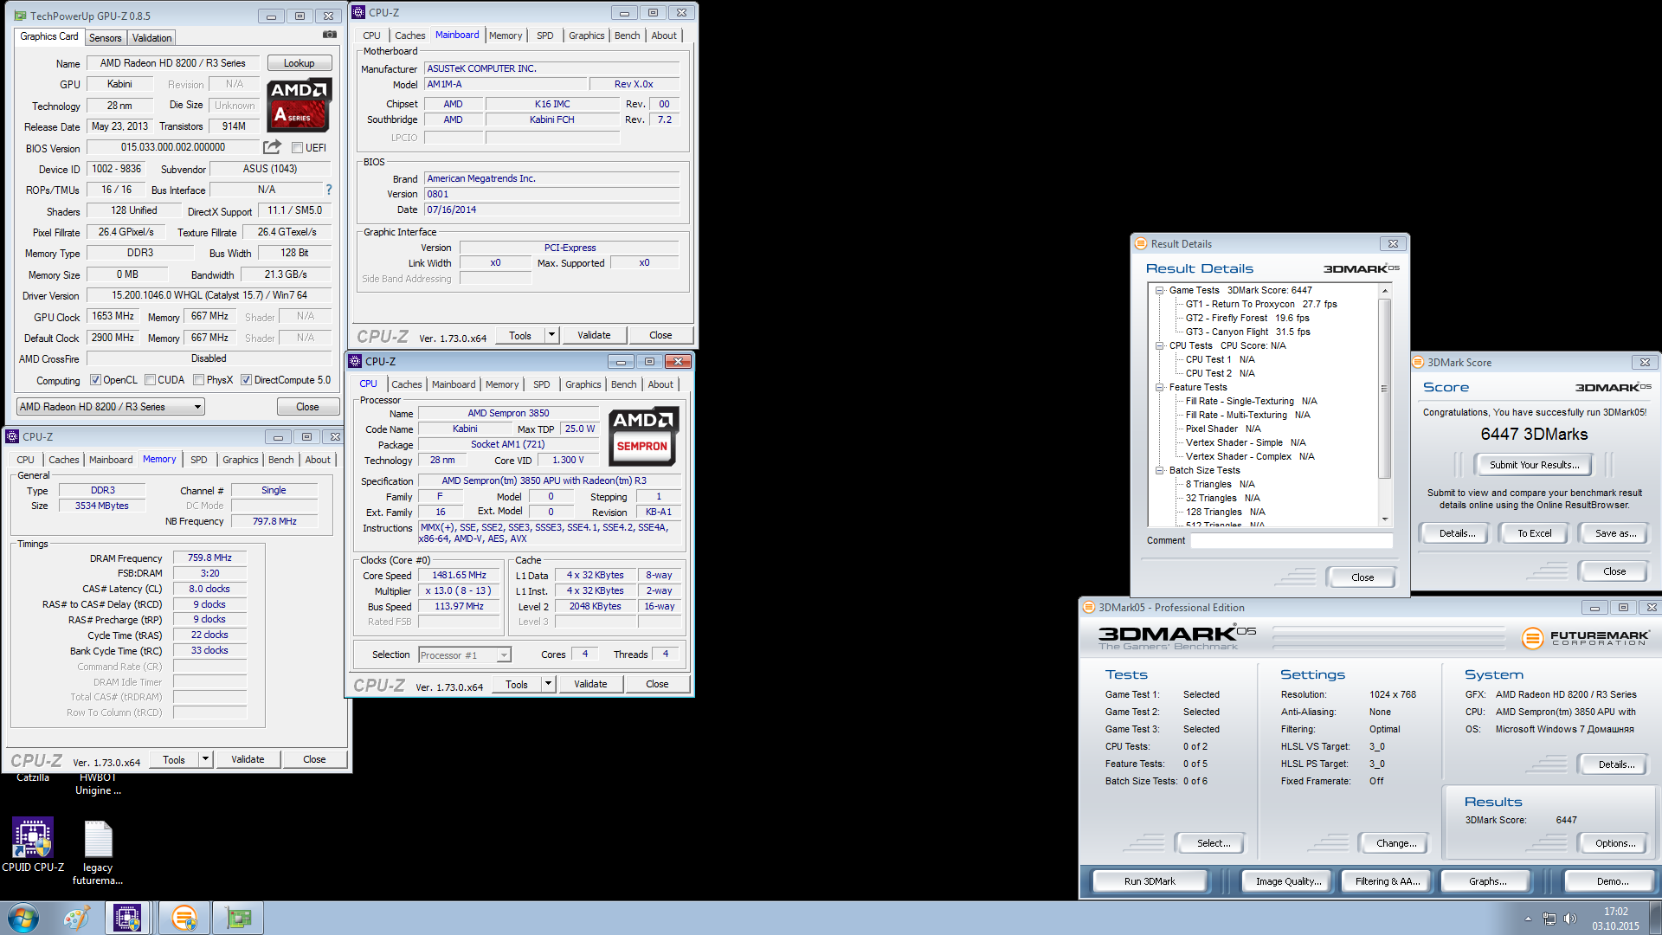This screenshot has width=1662, height=935.
Task: Click the Lookup button in GPU-Z
Action: pos(300,63)
